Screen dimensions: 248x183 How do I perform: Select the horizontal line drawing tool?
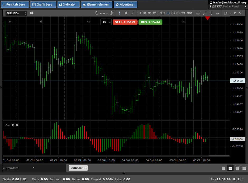pyautogui.click(x=217, y=13)
